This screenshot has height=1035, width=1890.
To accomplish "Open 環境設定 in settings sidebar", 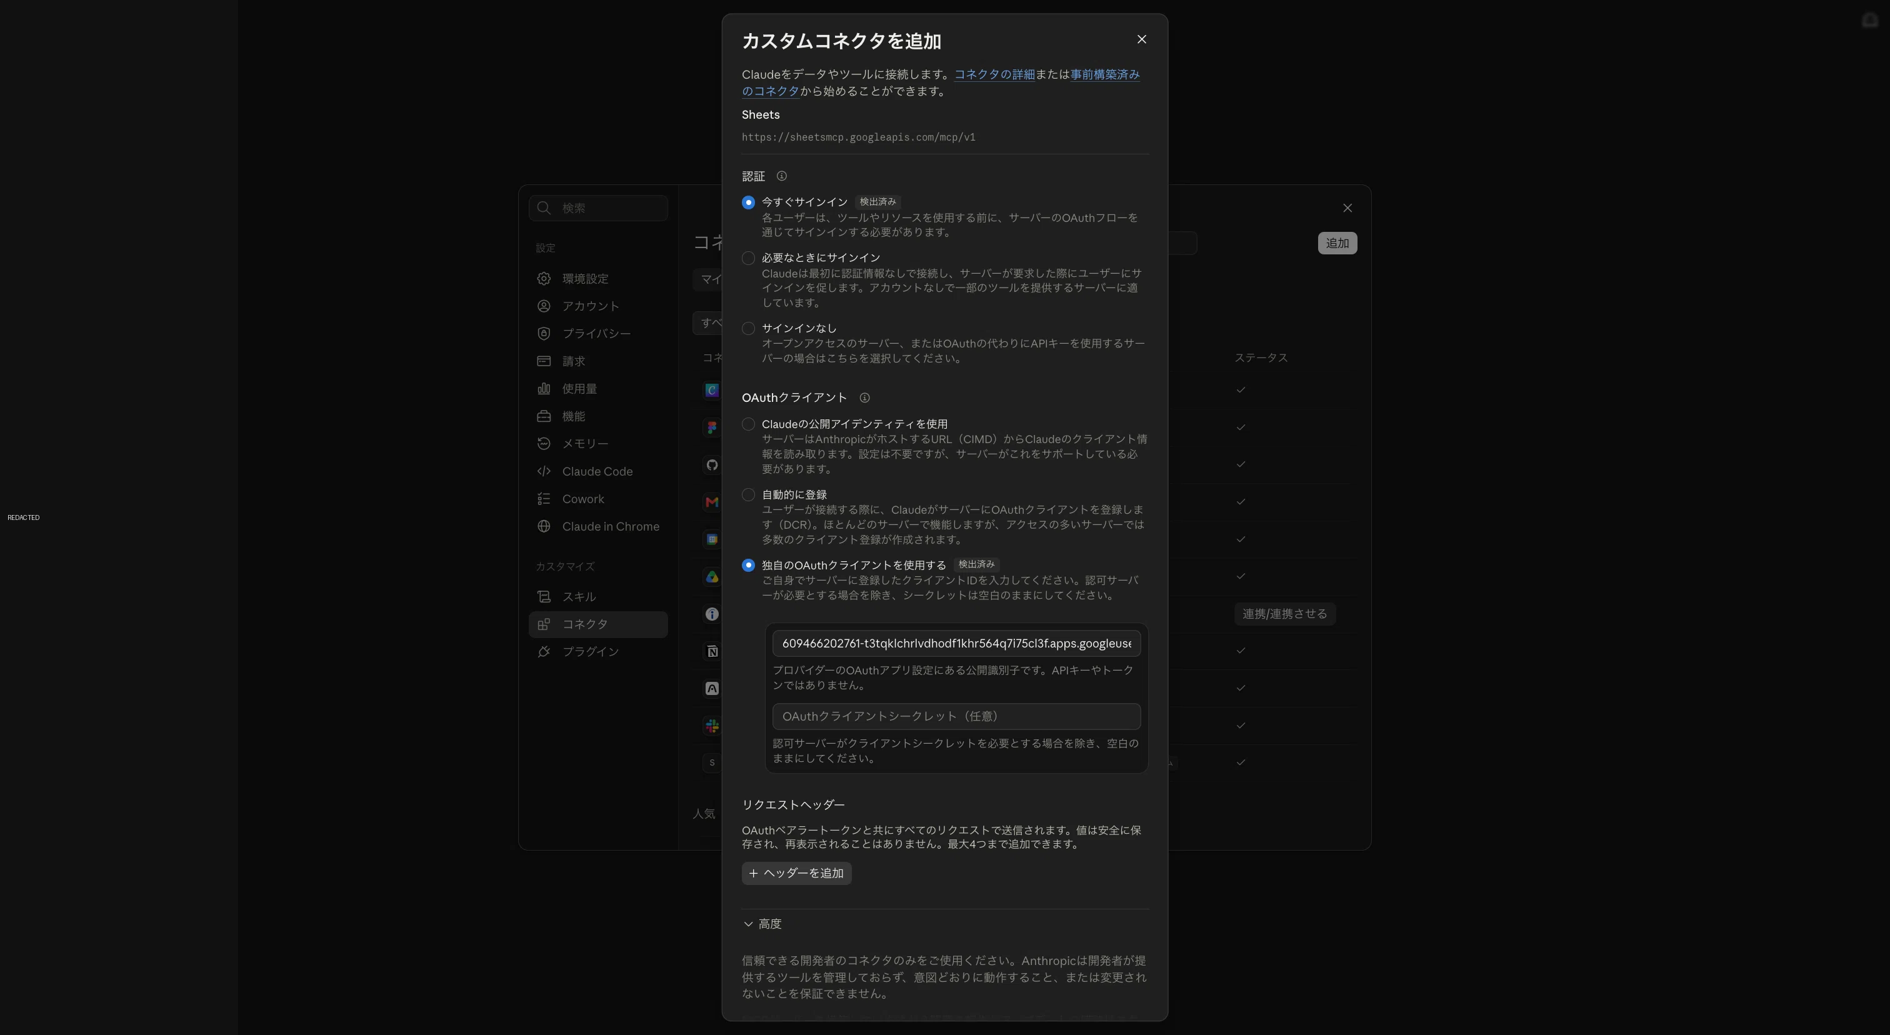I will pos(598,279).
